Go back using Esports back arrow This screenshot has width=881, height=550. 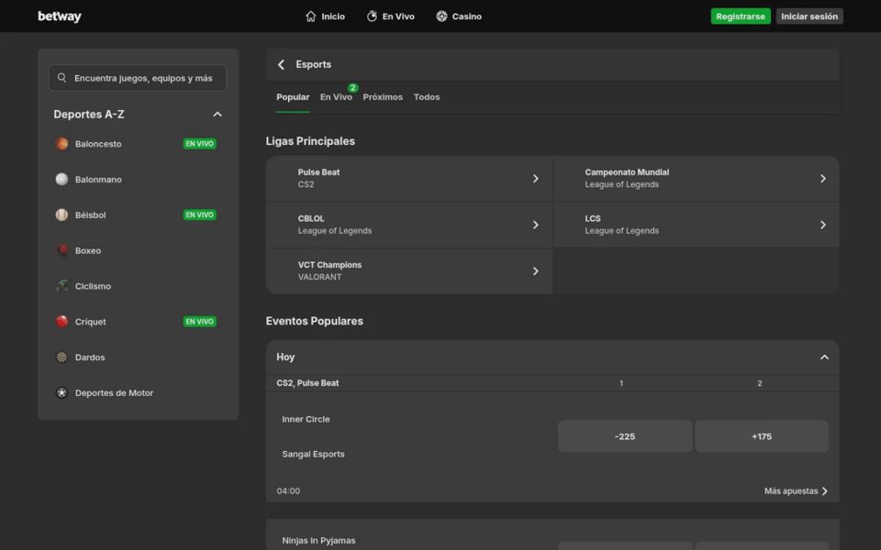281,64
